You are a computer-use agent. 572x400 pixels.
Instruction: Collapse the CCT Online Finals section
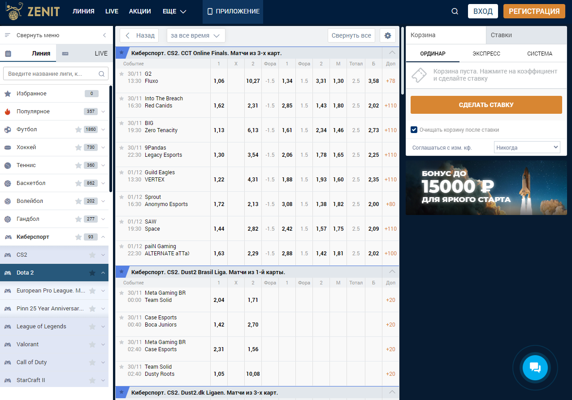[392, 52]
